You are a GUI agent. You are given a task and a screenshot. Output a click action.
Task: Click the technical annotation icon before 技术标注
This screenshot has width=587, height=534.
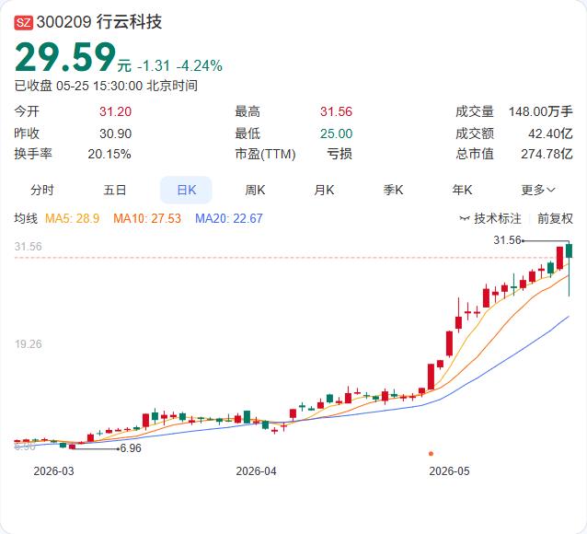[465, 218]
